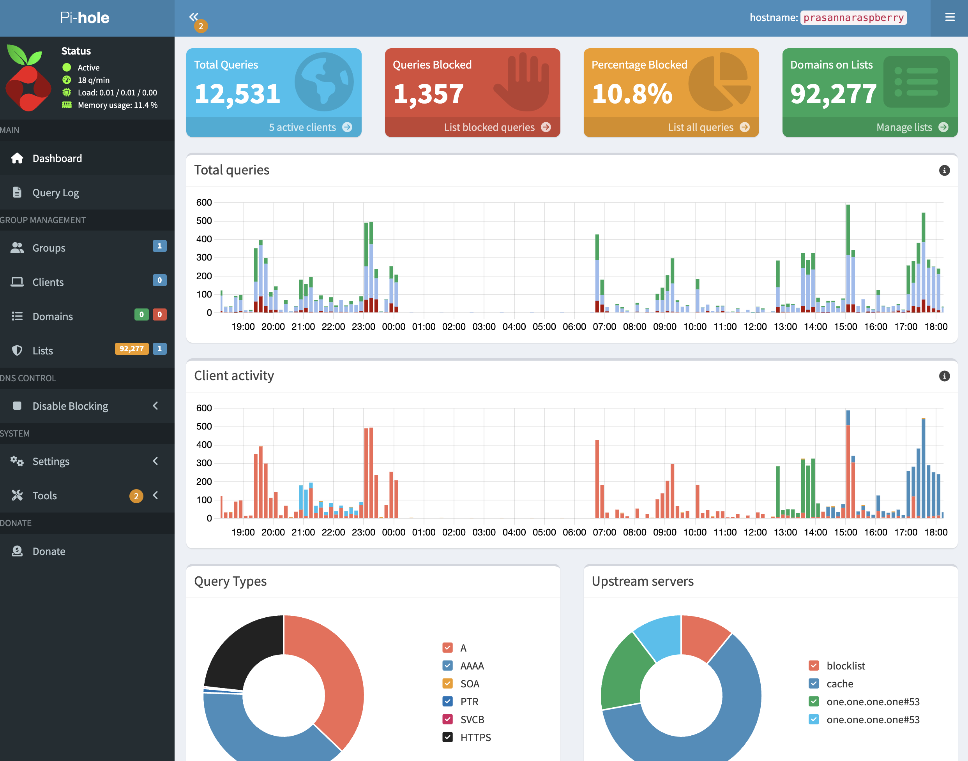Click the sidebar collapse double-chevron icon
The image size is (968, 761).
point(194,17)
